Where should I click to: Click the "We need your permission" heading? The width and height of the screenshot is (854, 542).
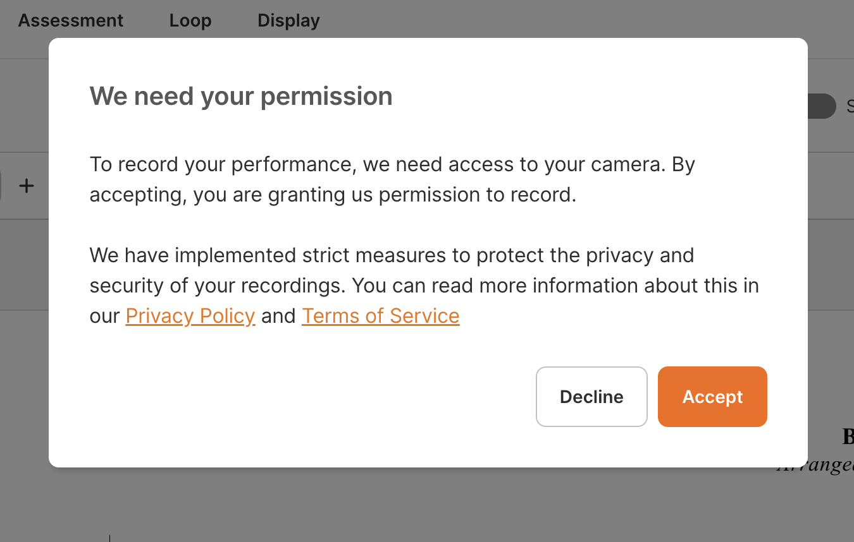click(241, 96)
